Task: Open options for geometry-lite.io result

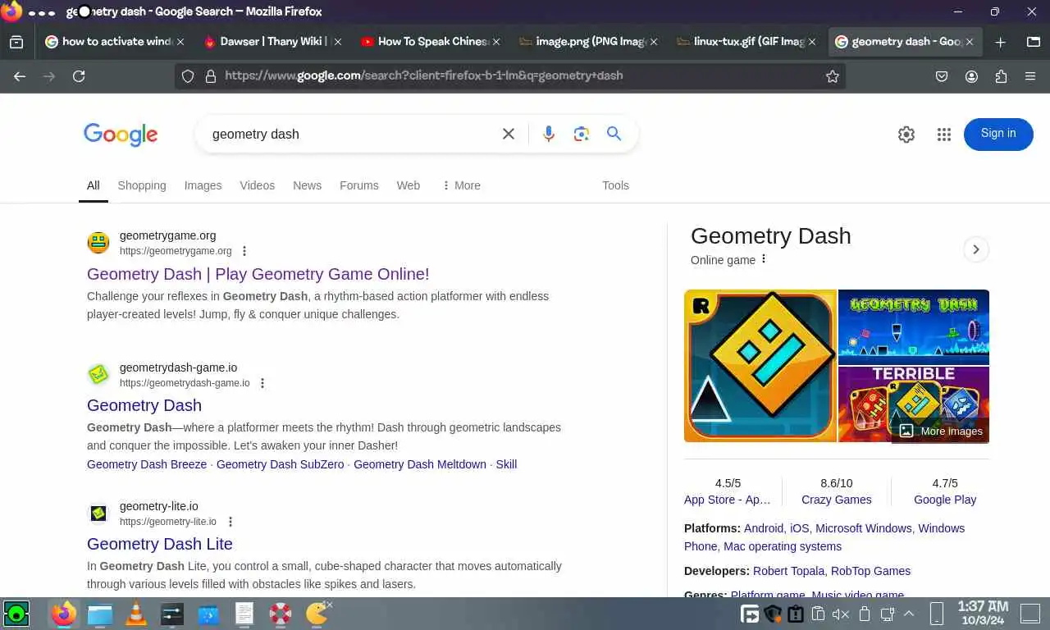Action: pyautogui.click(x=231, y=522)
